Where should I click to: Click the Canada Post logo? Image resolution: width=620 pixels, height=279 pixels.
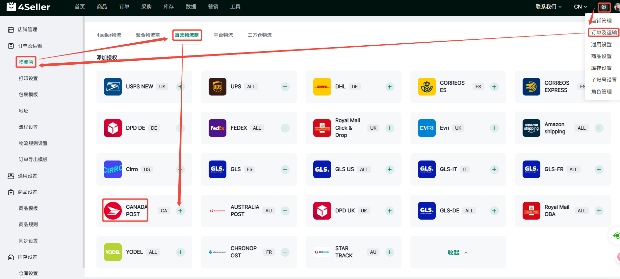(x=113, y=211)
